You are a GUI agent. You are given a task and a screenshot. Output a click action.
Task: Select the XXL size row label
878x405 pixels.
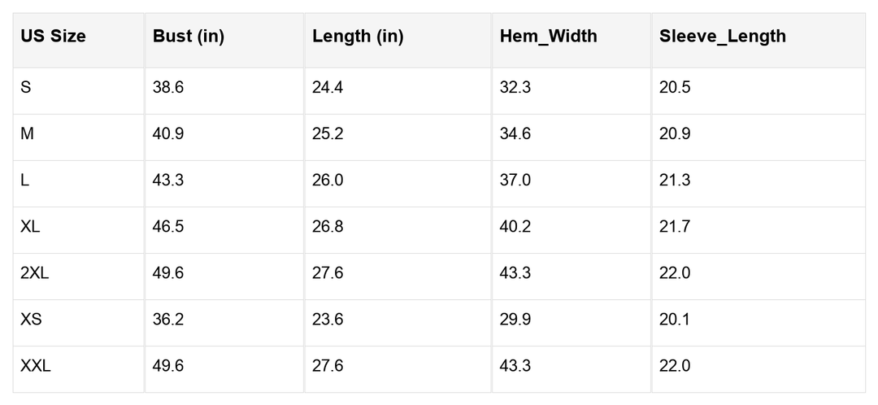36,366
